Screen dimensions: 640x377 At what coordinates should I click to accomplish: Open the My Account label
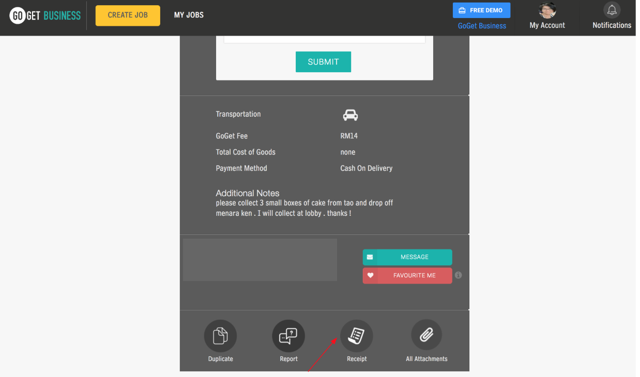[547, 25]
